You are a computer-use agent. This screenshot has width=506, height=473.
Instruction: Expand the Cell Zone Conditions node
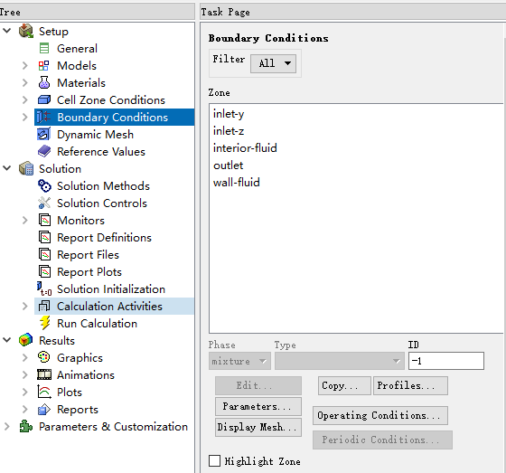pos(25,99)
